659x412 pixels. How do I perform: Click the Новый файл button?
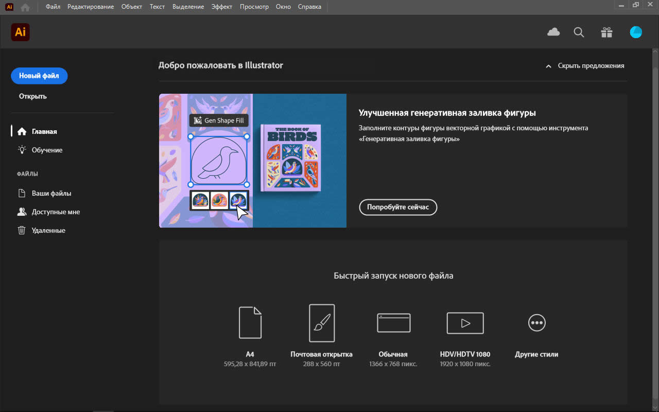pyautogui.click(x=39, y=76)
